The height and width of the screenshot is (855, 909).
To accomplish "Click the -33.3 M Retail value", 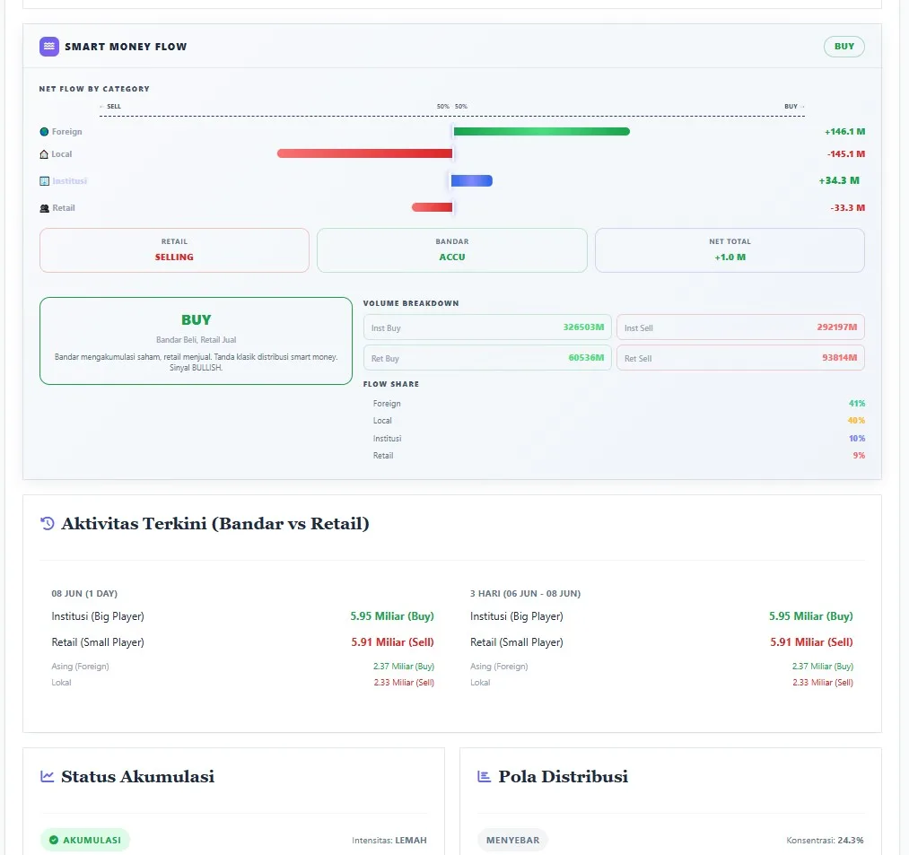I will pos(848,208).
